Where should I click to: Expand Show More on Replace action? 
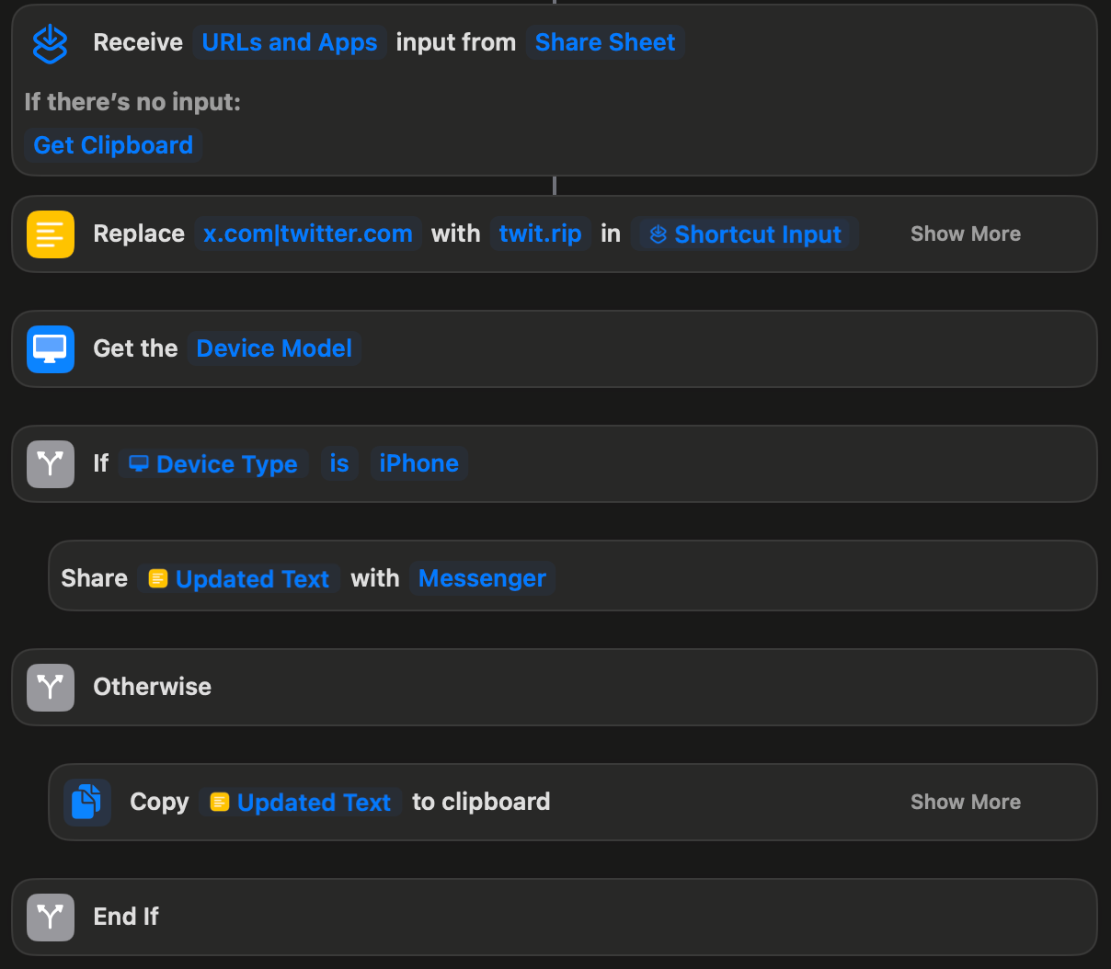pos(965,234)
